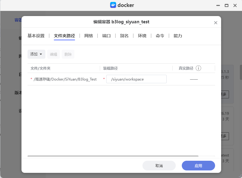Maximize the docker window
The height and width of the screenshot is (178, 242).
226,5
